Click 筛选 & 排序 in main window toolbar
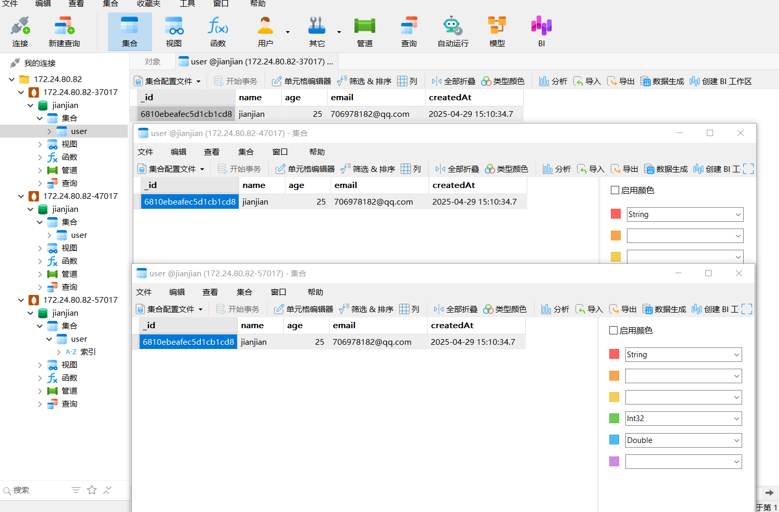 [364, 81]
